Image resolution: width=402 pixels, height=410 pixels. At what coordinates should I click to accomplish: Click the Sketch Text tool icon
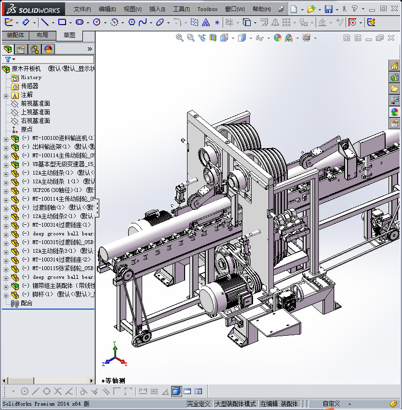tap(206, 23)
